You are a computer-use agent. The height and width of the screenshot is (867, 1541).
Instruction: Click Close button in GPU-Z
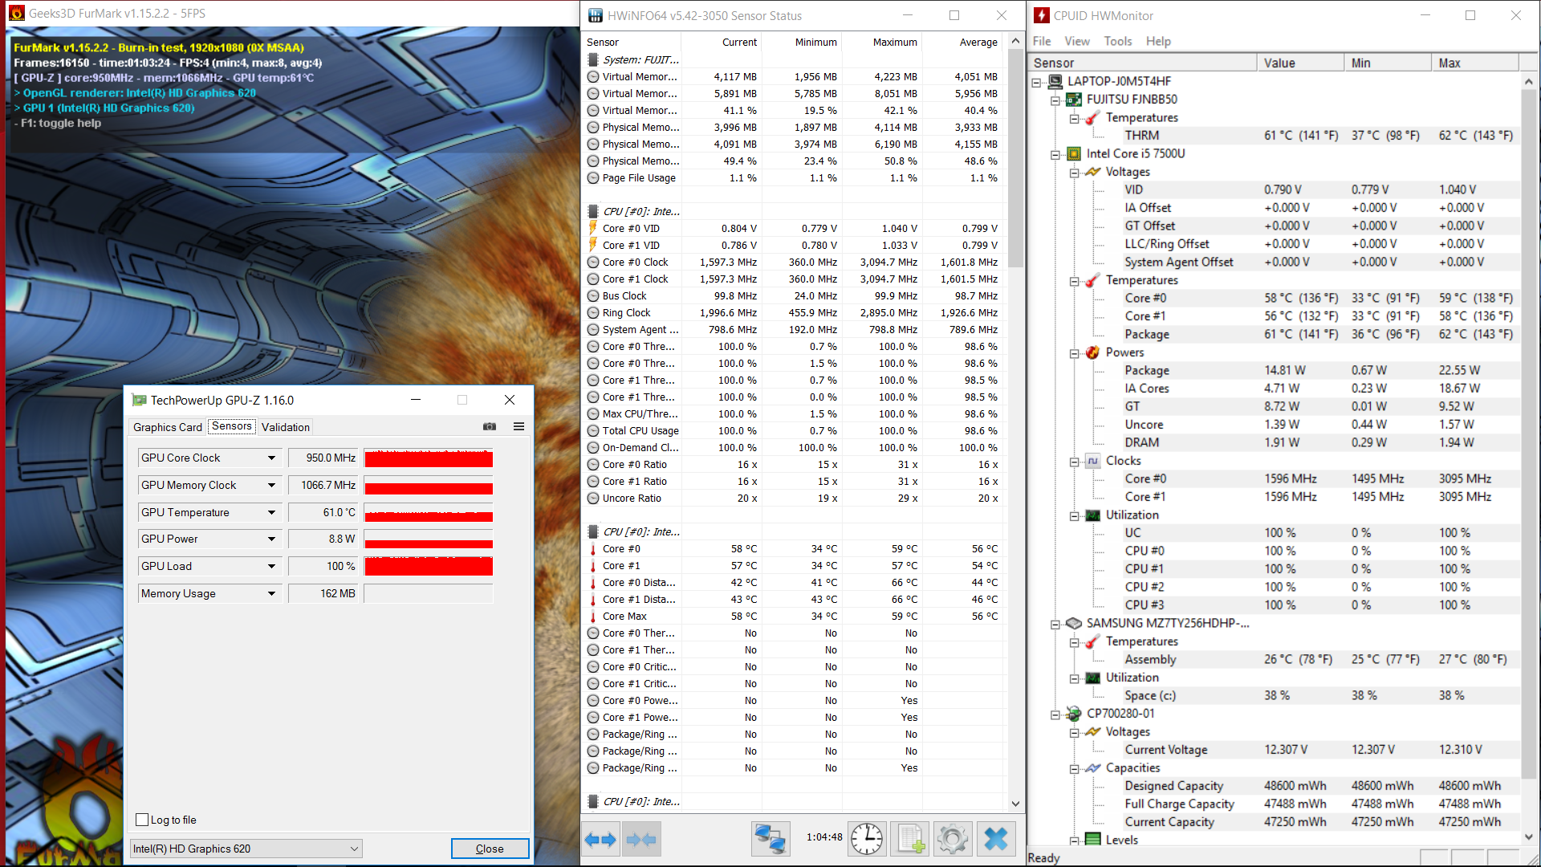pyautogui.click(x=490, y=849)
